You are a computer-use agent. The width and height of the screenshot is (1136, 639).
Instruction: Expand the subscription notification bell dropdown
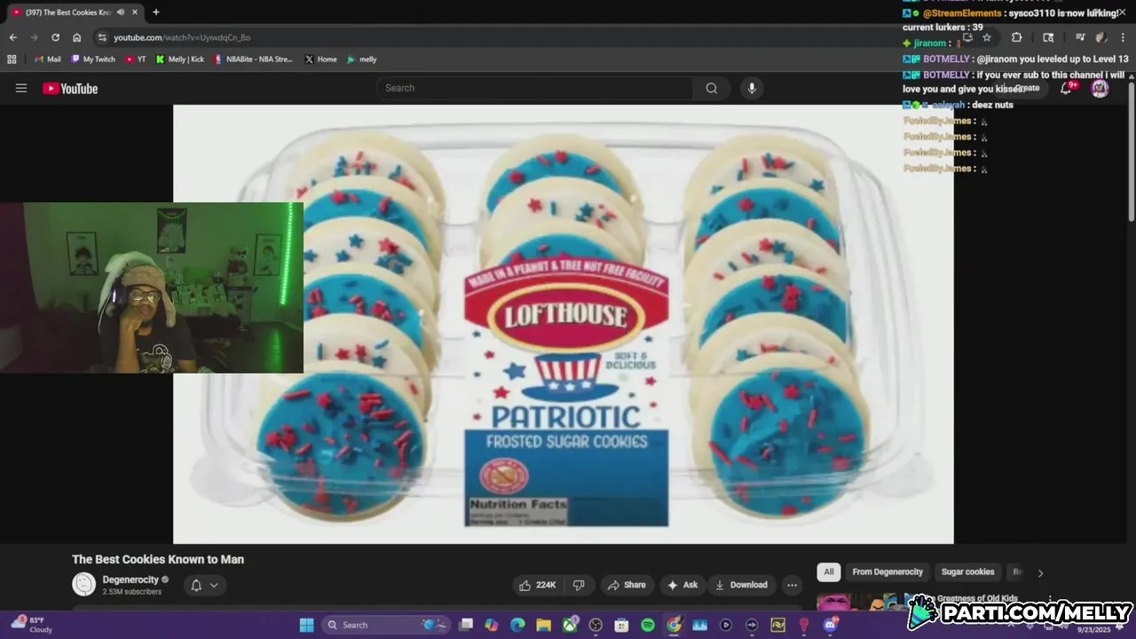point(205,585)
